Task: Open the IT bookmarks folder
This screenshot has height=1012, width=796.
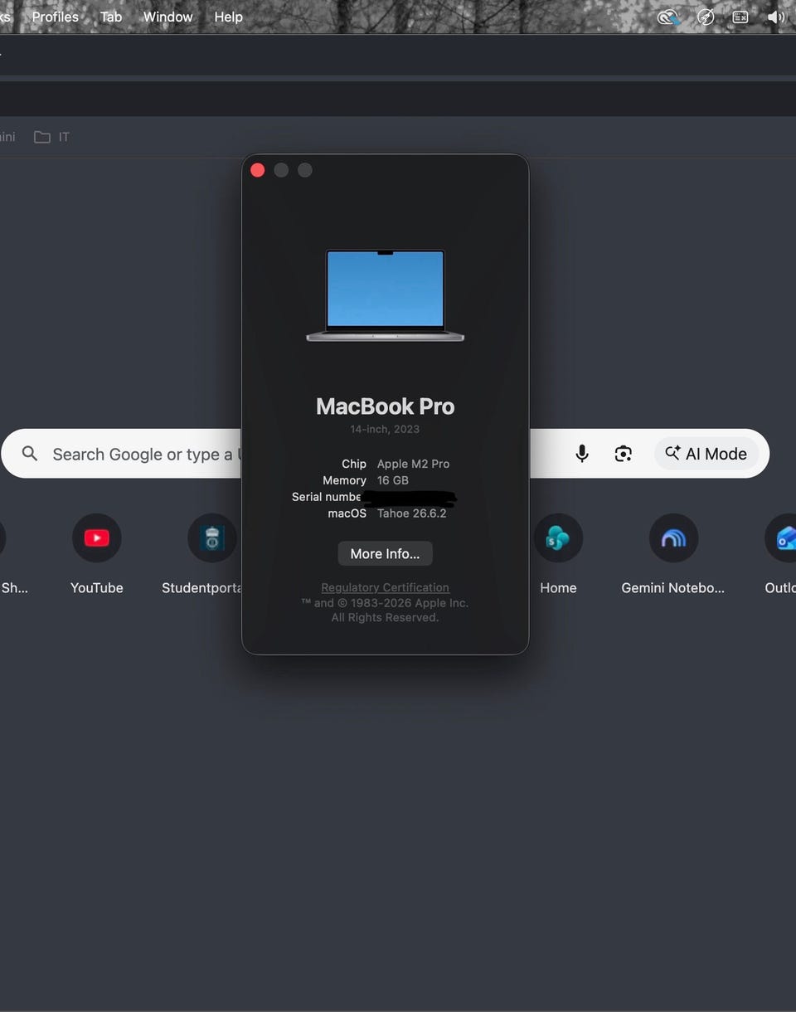Action: (51, 137)
